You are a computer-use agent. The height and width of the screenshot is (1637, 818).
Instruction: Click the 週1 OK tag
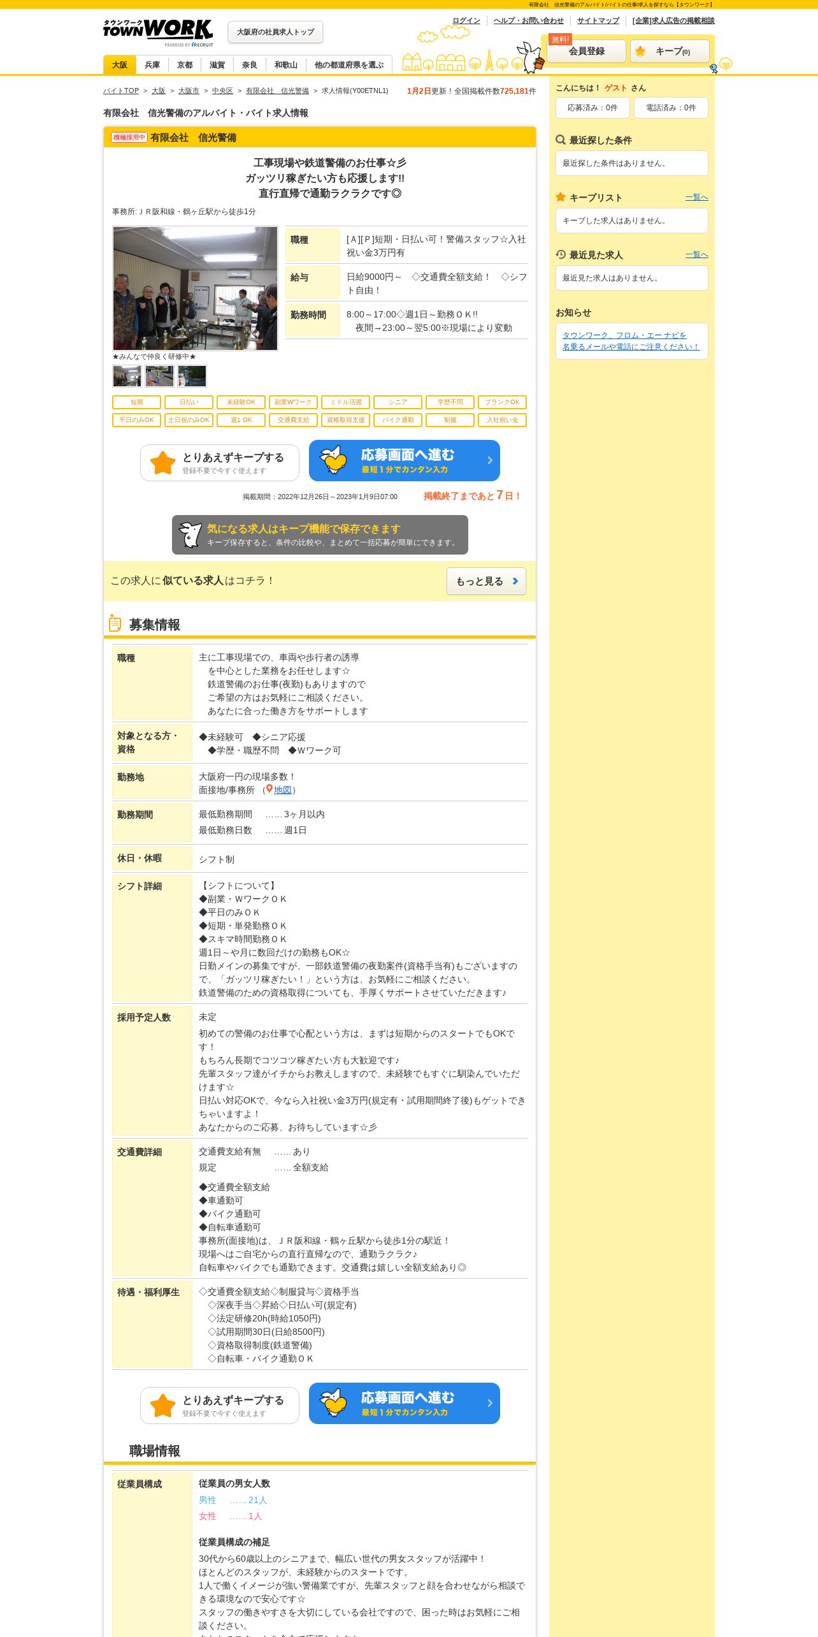(x=241, y=420)
